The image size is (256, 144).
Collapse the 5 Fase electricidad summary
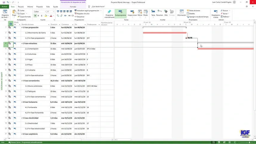[22, 118]
